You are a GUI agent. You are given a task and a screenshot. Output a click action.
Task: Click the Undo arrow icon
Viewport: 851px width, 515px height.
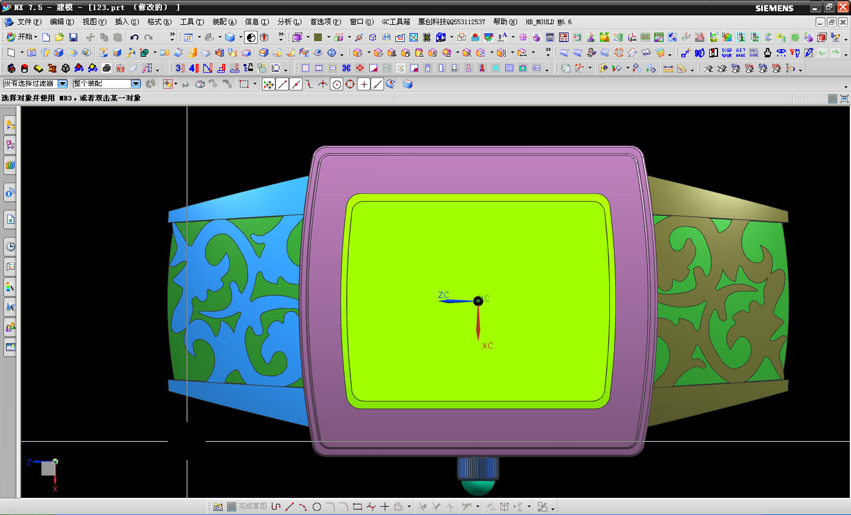[x=135, y=37]
